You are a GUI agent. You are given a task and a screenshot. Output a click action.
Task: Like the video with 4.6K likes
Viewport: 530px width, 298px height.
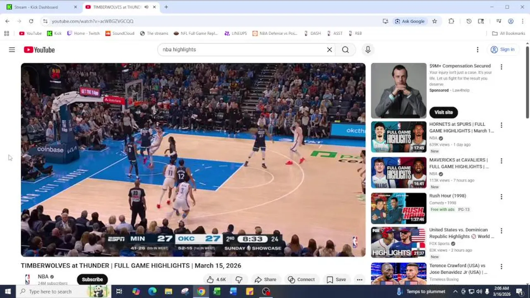tap(216, 279)
